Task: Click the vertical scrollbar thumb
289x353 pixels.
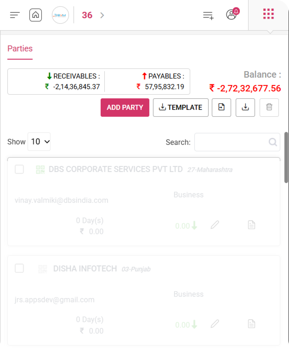Action: tap(286, 157)
